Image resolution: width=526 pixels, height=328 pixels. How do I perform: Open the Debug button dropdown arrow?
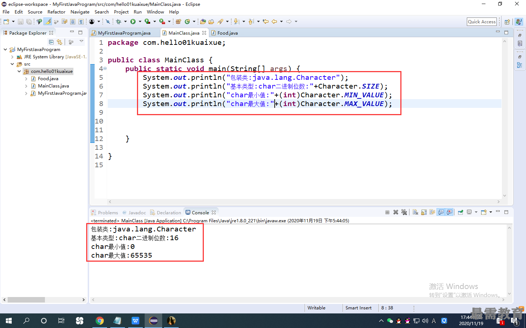[125, 22]
